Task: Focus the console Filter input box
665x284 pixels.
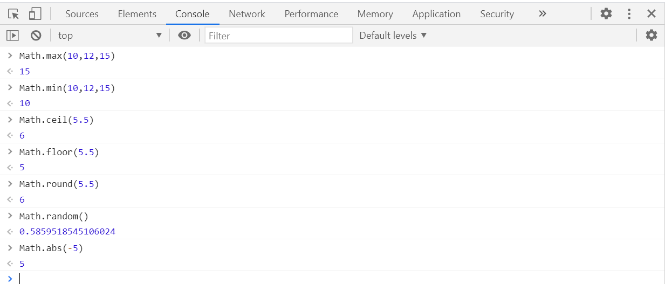Action: [x=279, y=36]
